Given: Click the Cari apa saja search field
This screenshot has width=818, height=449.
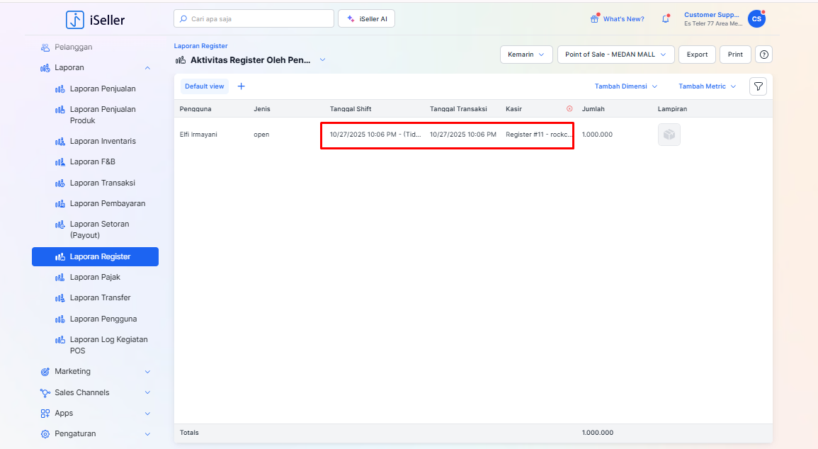Looking at the screenshot, I should pos(254,19).
